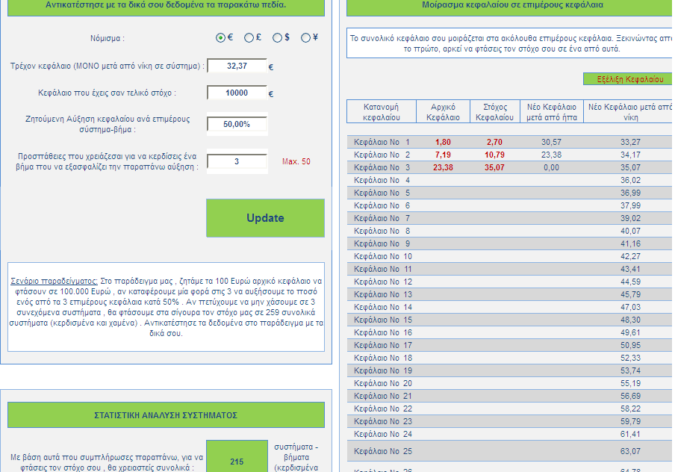The width and height of the screenshot is (675, 472).
Task: Click the ΣΤΑΤΙΣΤΙΚΗ ΑΝΑΛΥΣΗ ΣΥΣΤΗΜΑΤΟΣ header
Action: click(x=167, y=415)
